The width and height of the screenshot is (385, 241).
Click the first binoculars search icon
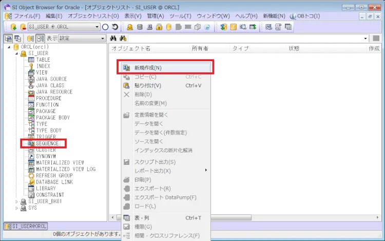(x=113, y=39)
